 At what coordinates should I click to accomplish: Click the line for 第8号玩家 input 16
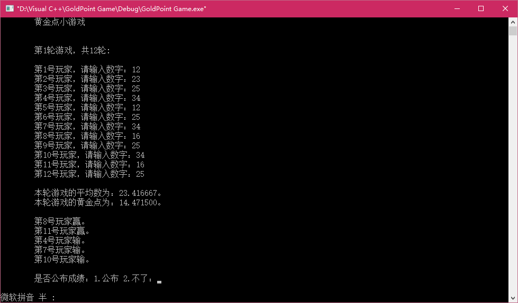[x=87, y=136]
